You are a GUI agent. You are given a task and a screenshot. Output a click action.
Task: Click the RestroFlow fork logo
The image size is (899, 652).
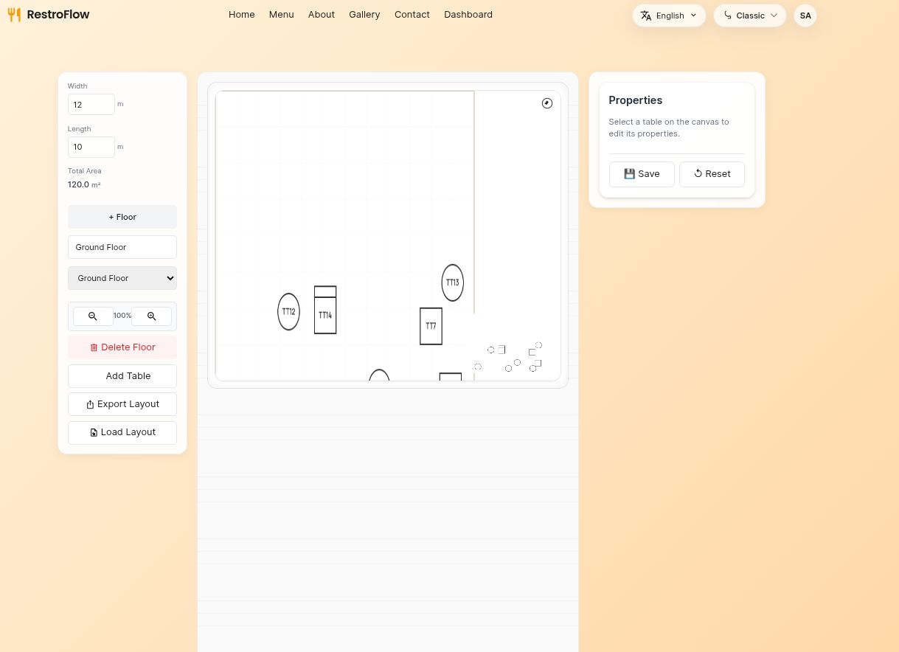[14, 15]
